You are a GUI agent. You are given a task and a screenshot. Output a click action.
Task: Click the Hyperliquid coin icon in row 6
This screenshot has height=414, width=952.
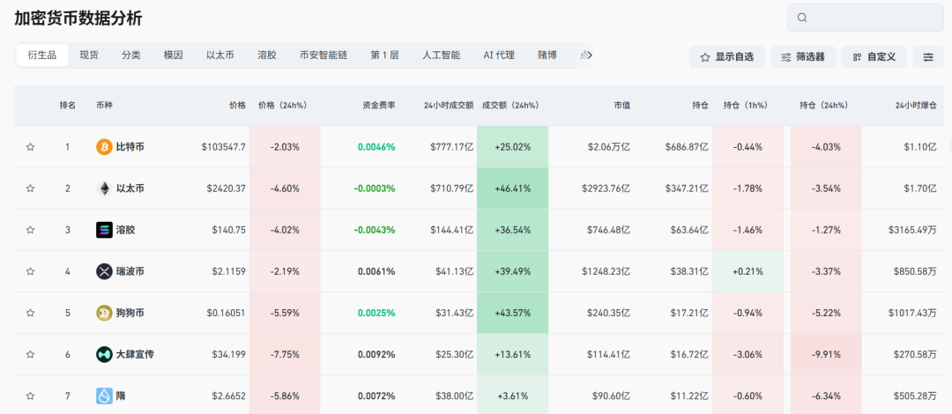[104, 354]
